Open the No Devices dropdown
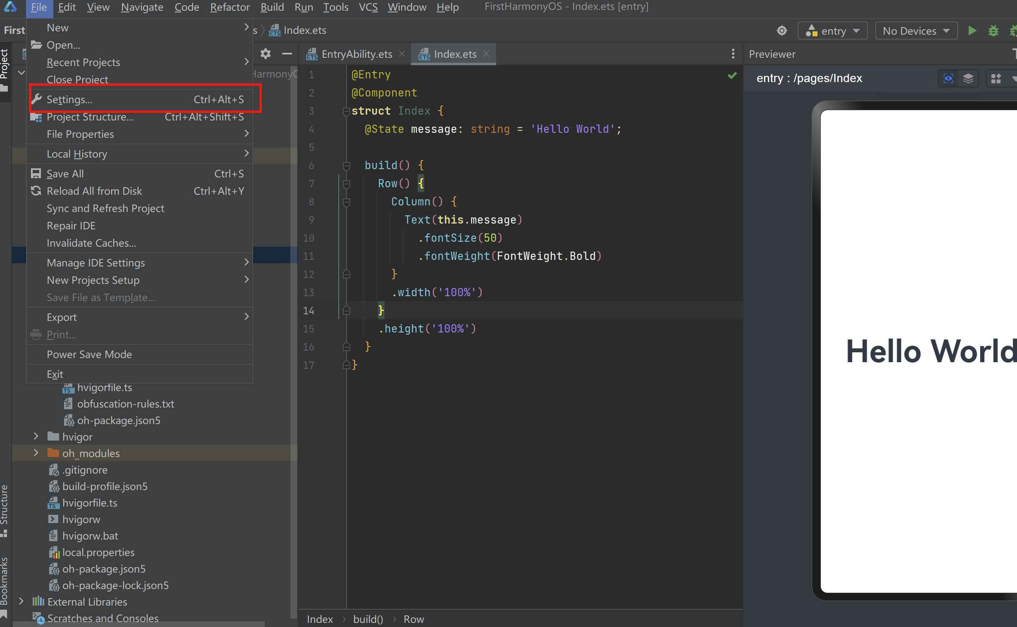Viewport: 1017px width, 627px height. coord(916,31)
